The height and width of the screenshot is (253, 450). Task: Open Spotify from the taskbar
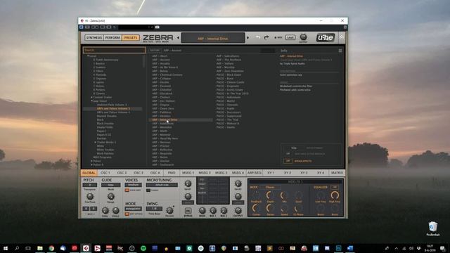point(143,248)
